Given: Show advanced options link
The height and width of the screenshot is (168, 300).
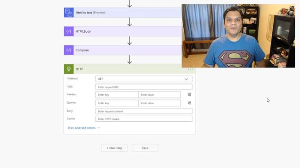Looking at the screenshot, I should pos(82,128).
